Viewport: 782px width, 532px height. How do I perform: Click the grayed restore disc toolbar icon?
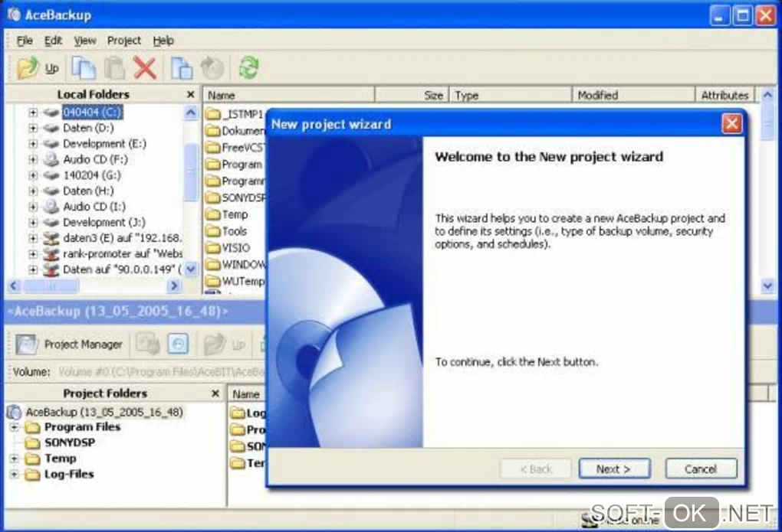click(212, 68)
